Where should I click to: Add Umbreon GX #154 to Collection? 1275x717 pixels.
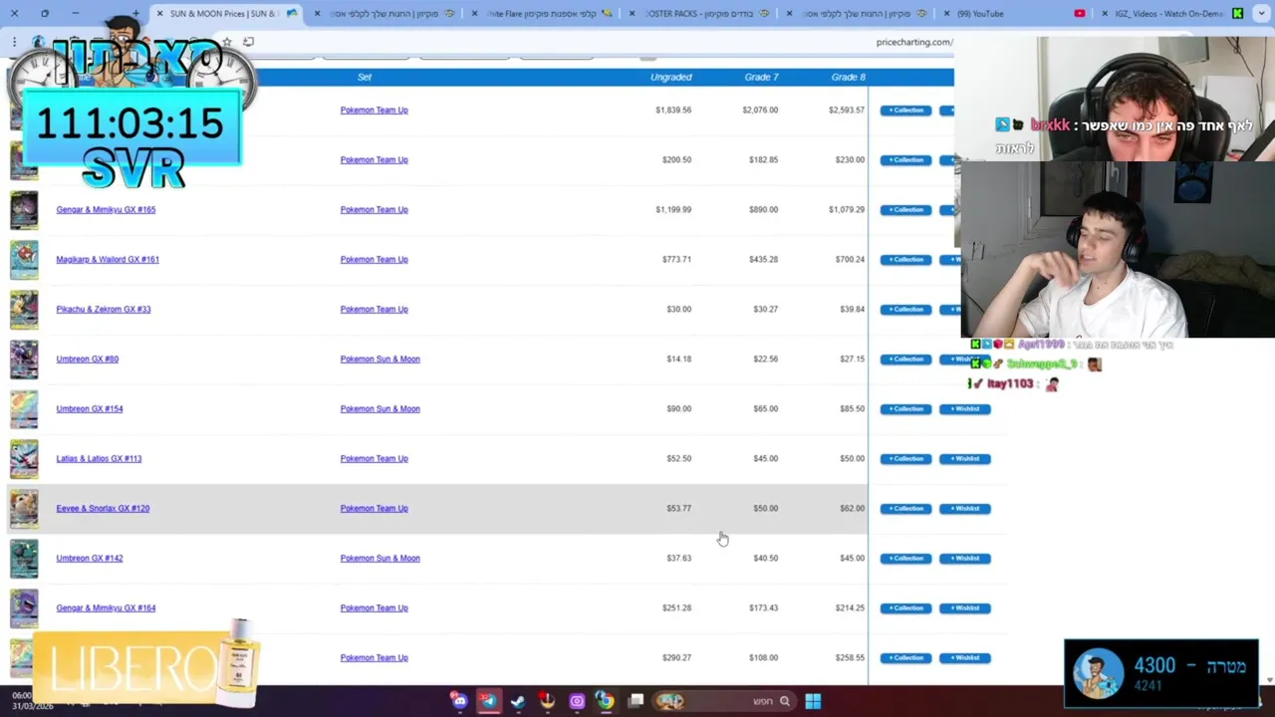(905, 408)
